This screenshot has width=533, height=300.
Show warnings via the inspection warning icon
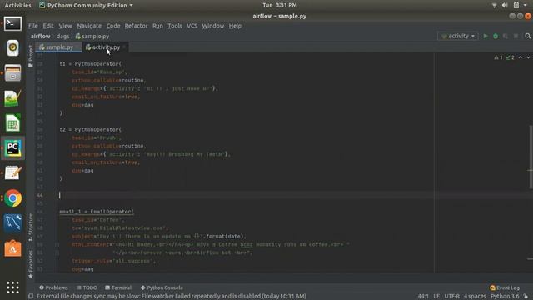click(498, 57)
